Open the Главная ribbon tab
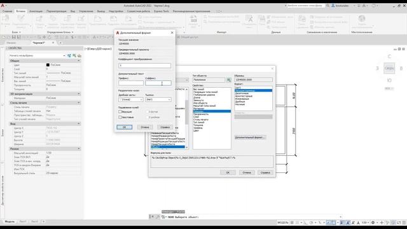The width and height of the screenshot is (407, 229). click(7, 11)
